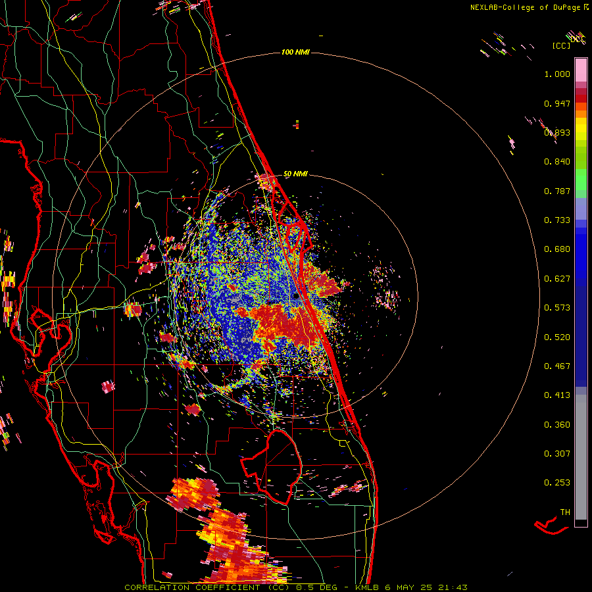Pick the pink segment atop the color scale
592x592 pixels.
pos(581,70)
